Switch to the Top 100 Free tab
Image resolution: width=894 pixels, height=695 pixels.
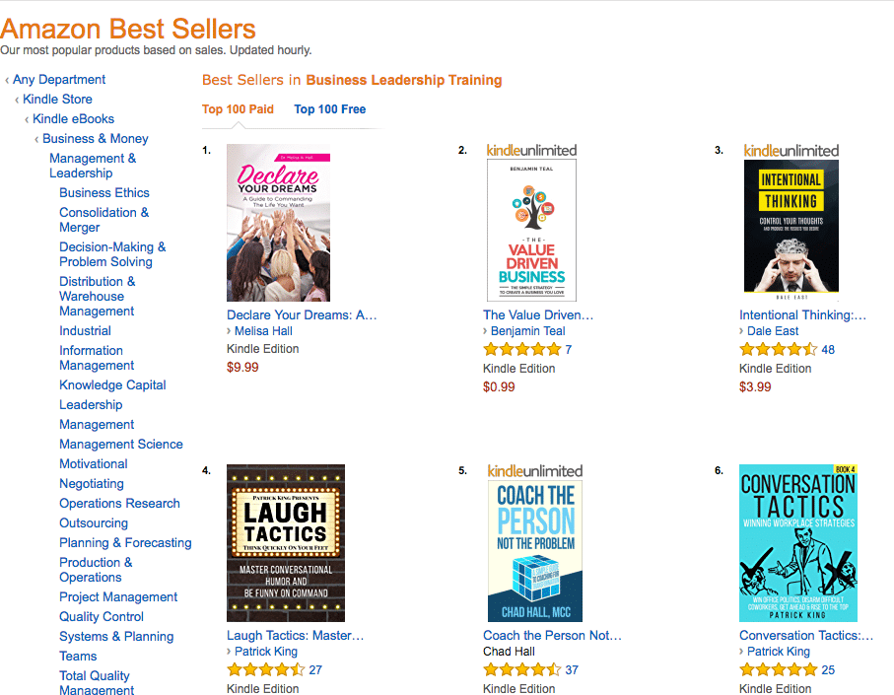(x=329, y=109)
